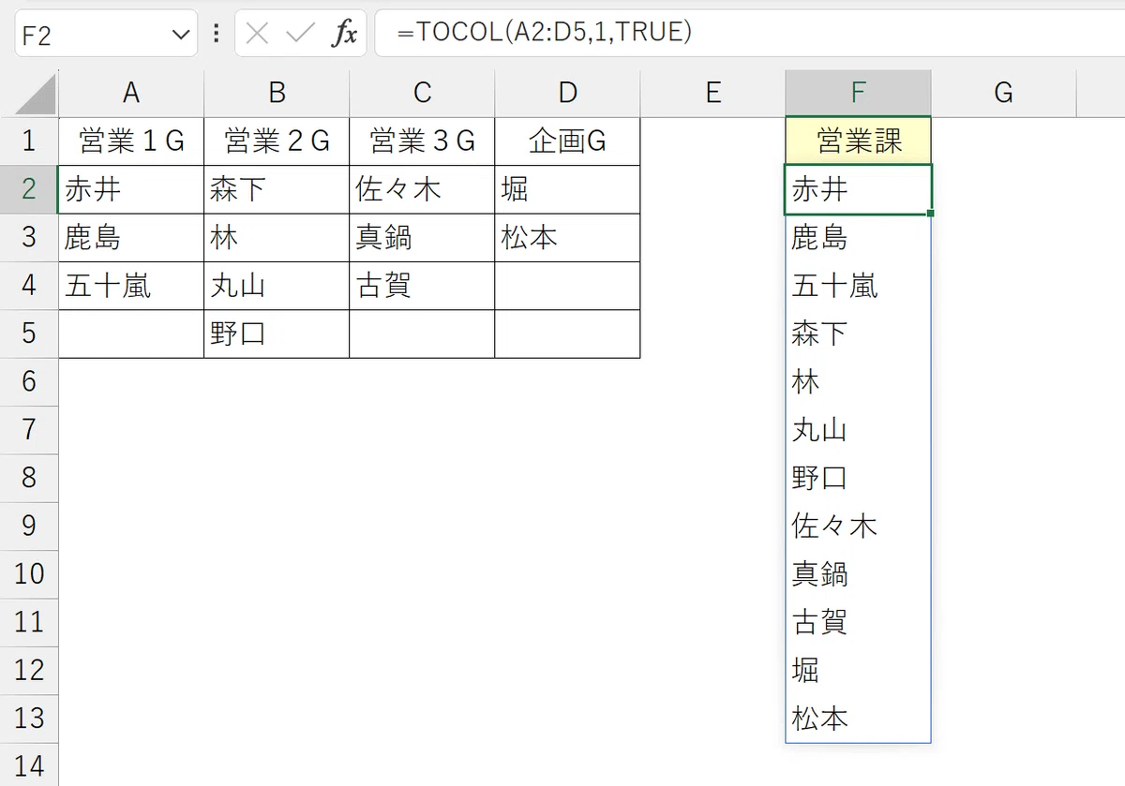Select row 9 header

[x=29, y=526]
